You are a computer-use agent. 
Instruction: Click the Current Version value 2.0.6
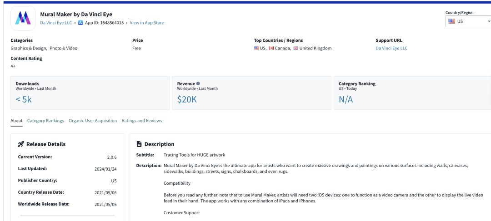click(x=112, y=157)
